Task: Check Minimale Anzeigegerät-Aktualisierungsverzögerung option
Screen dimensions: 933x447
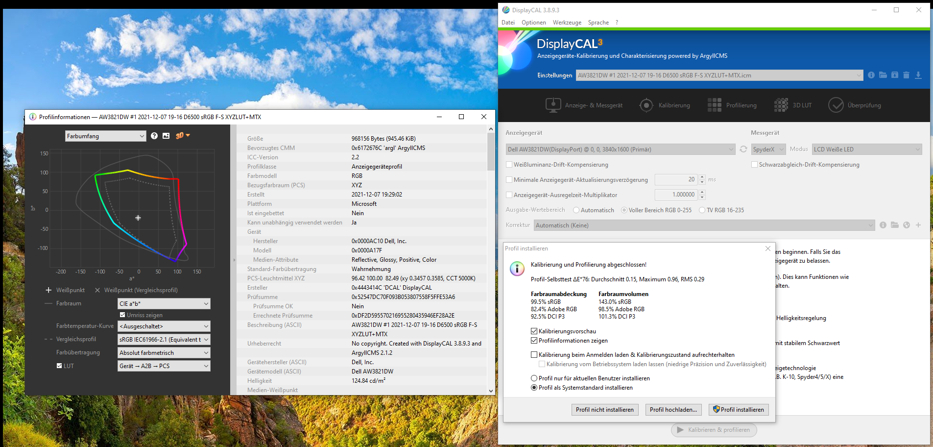Action: pyautogui.click(x=509, y=180)
